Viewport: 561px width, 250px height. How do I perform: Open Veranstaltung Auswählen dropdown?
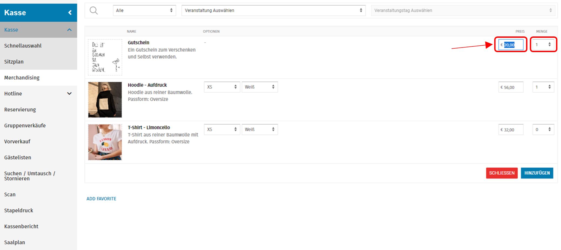pyautogui.click(x=273, y=11)
